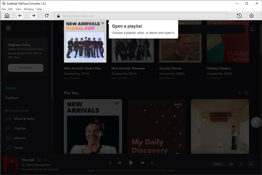Image resolution: width=262 pixels, height=175 pixels.
Task: Select Explore in the sidebar
Action: tap(12, 98)
